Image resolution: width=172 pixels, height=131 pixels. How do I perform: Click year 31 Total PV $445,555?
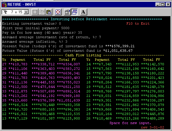click(x=43, y=82)
